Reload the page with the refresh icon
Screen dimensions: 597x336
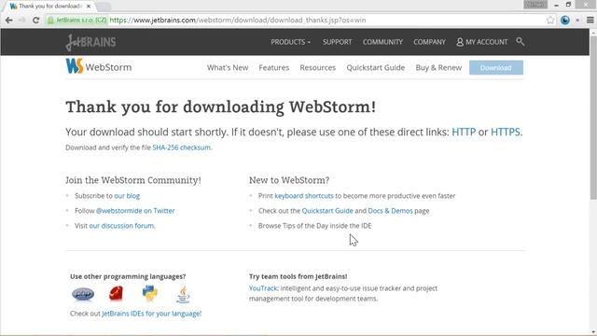tap(35, 21)
